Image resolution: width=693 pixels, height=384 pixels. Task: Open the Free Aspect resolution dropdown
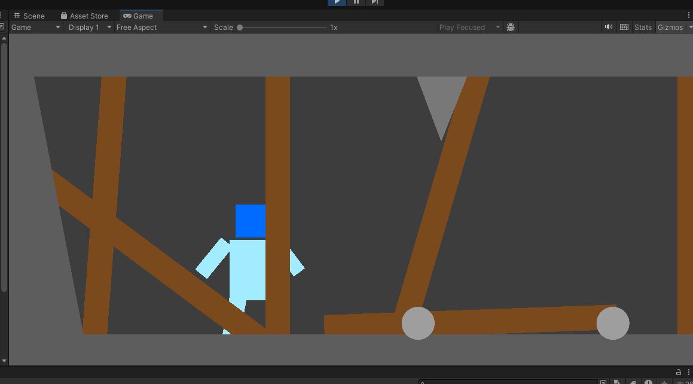tap(161, 27)
